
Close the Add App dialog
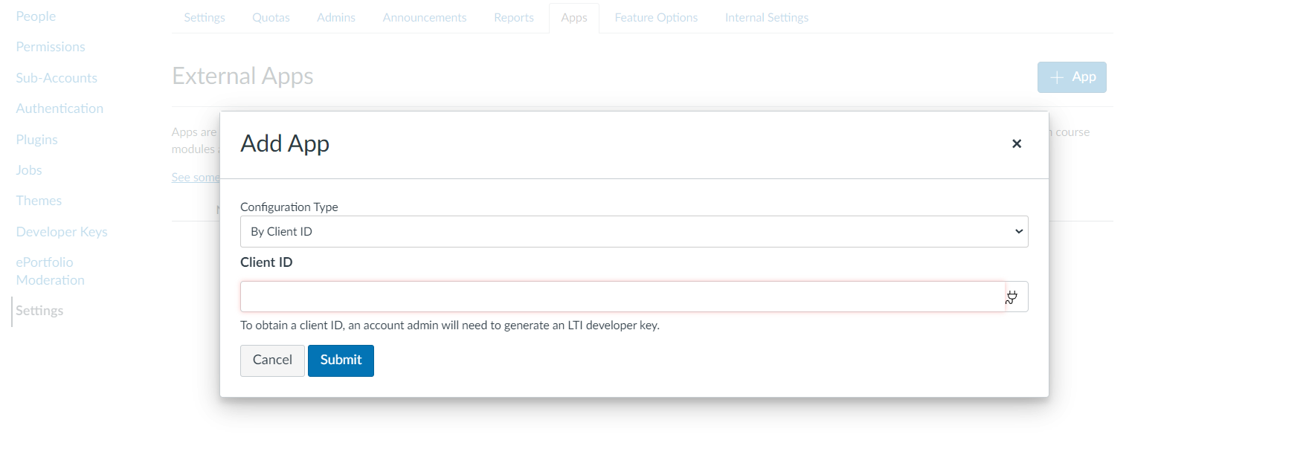(1016, 143)
